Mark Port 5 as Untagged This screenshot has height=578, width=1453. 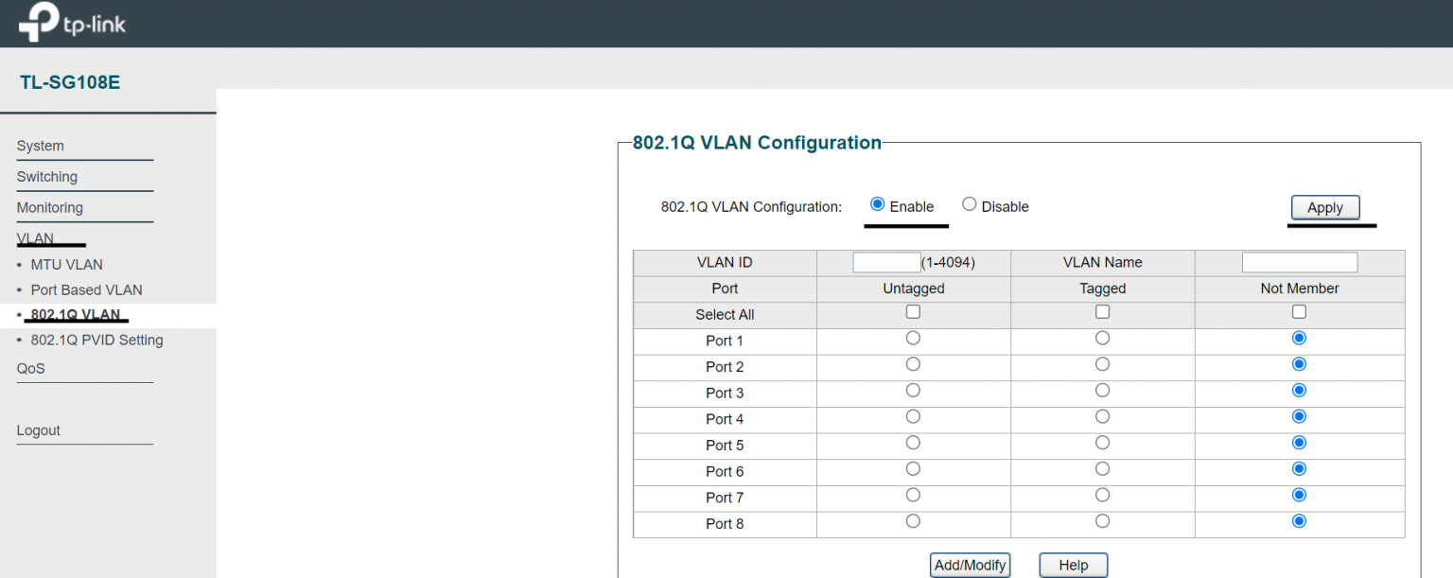pyautogui.click(x=913, y=442)
